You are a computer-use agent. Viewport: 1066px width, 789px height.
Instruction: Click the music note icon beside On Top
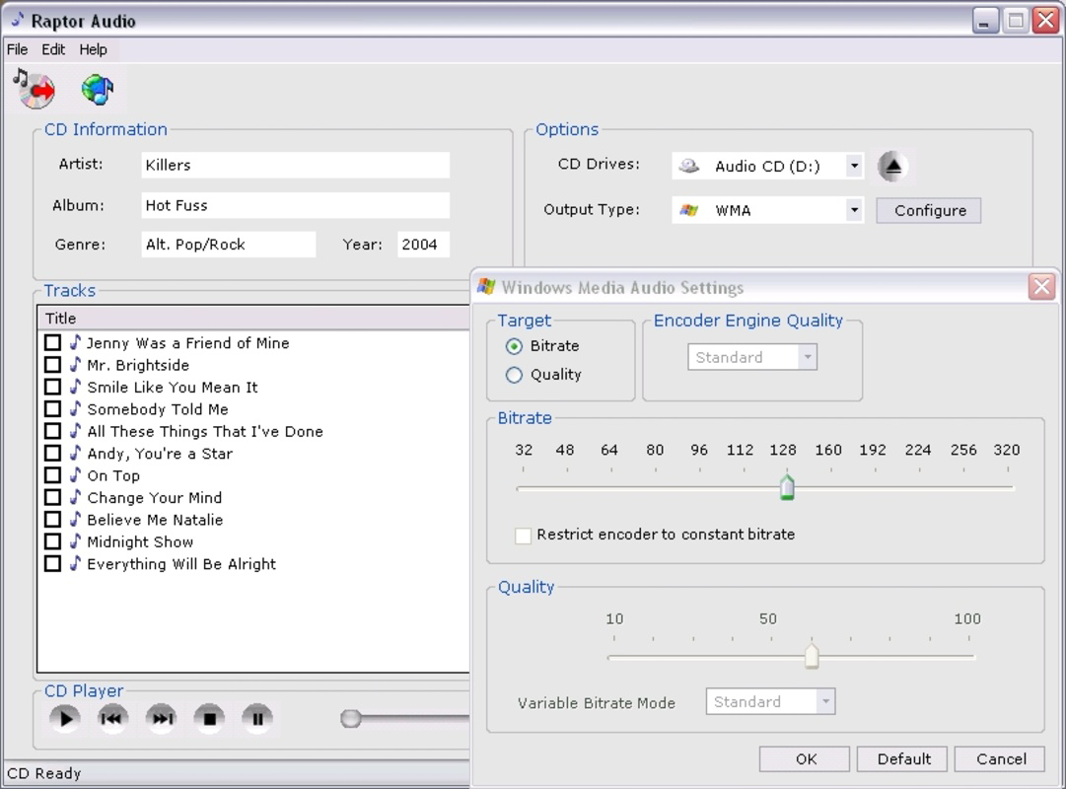(x=76, y=474)
